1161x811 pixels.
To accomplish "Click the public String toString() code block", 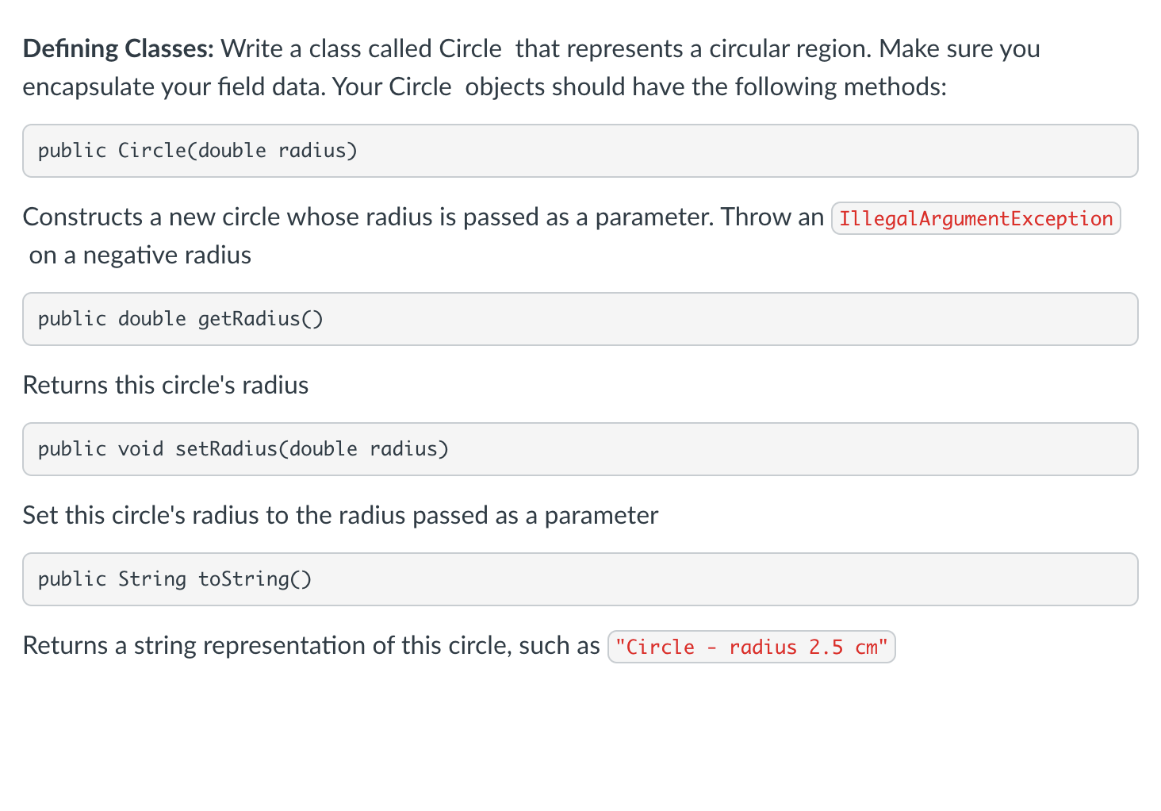I will pyautogui.click(x=580, y=579).
